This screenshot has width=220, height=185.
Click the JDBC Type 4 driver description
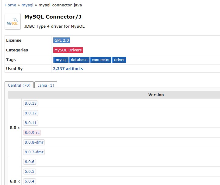54,26
